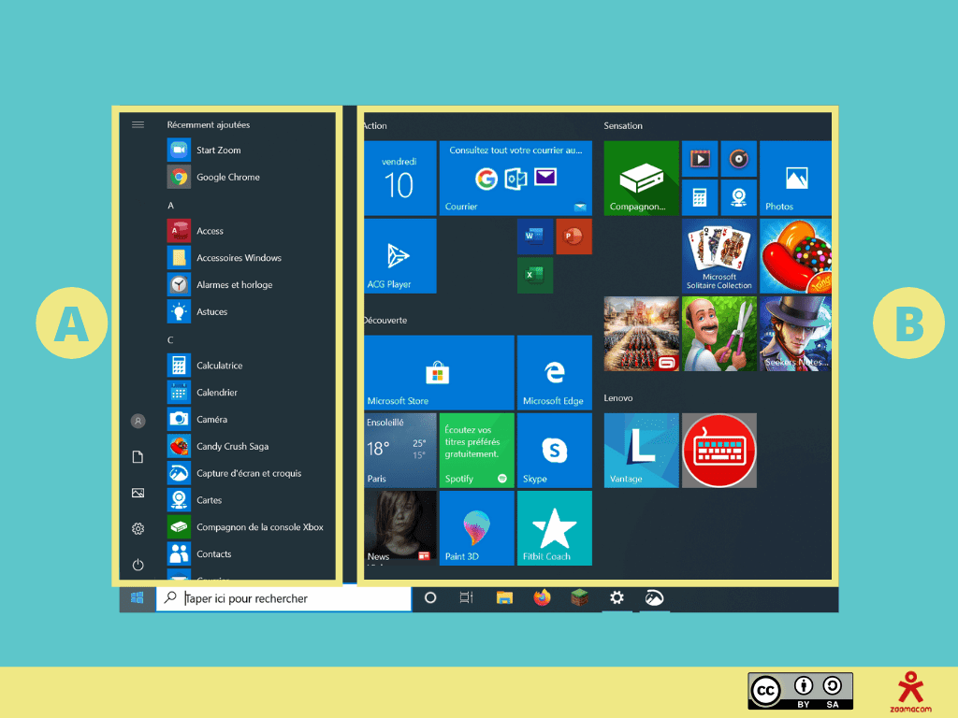The image size is (958, 718).
Task: Click the Windows Start button
Action: click(x=138, y=598)
